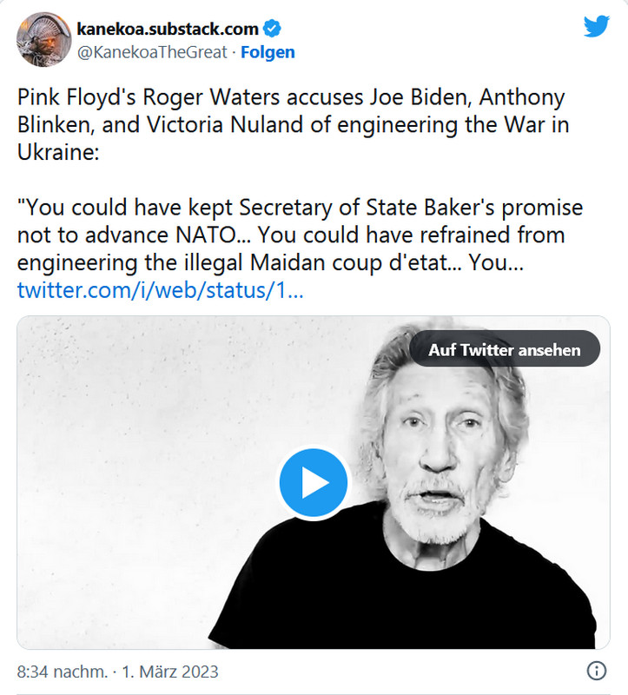Click the name Victoria Nuland in tweet
This screenshot has width=628, height=695.
tap(221, 124)
